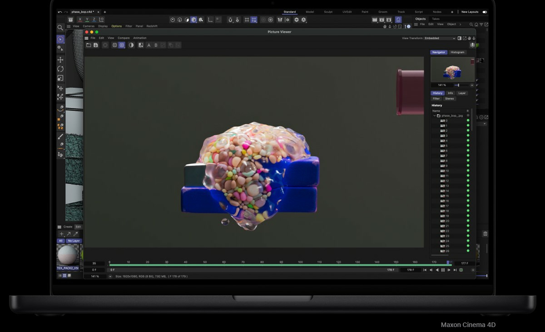This screenshot has height=332, width=545.
Task: Select the Rotate tool in left palette
Action: point(60,69)
